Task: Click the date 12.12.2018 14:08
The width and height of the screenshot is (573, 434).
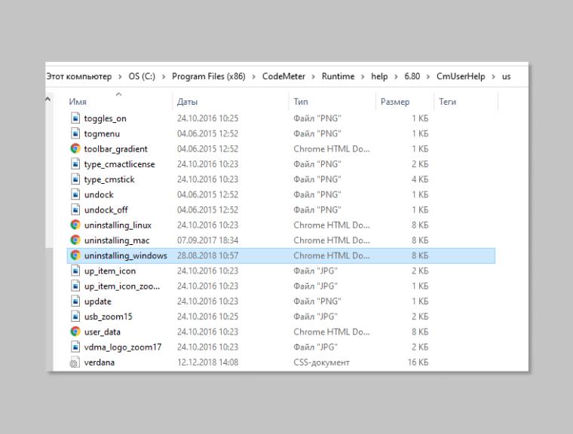Action: 207,362
